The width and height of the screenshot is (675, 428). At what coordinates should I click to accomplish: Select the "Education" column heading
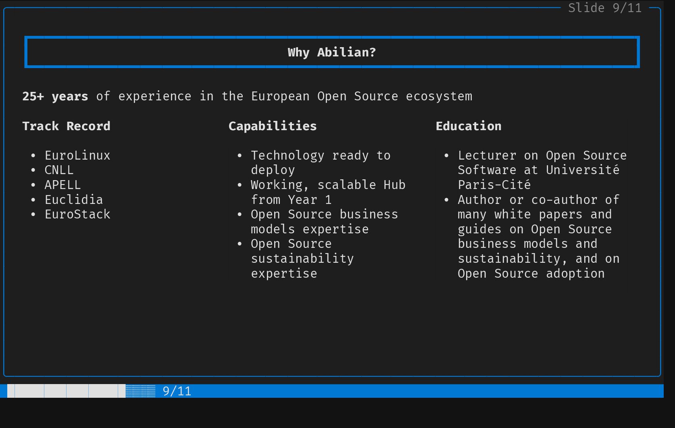click(469, 126)
